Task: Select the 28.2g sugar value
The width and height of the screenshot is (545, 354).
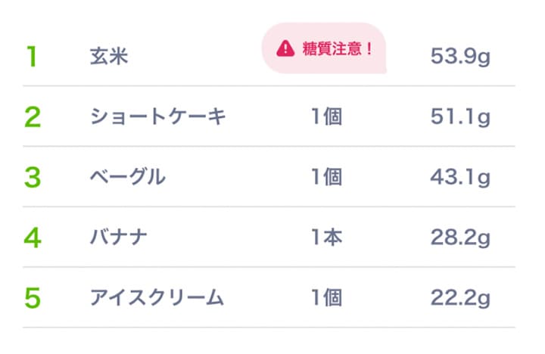Action: coord(460,238)
